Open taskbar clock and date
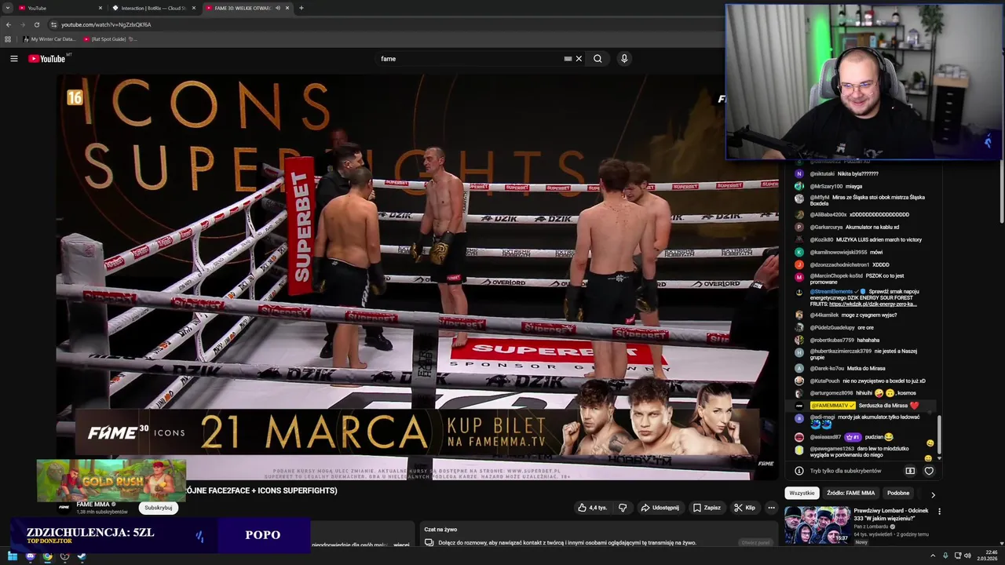This screenshot has height=565, width=1005. point(987,556)
